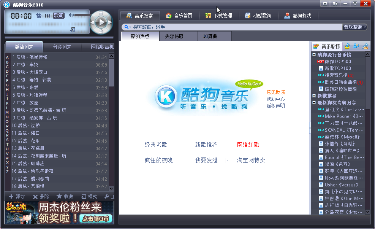The height and width of the screenshot is (229, 375).
Task: Open the 经典老歌 link
Action: coord(156,145)
